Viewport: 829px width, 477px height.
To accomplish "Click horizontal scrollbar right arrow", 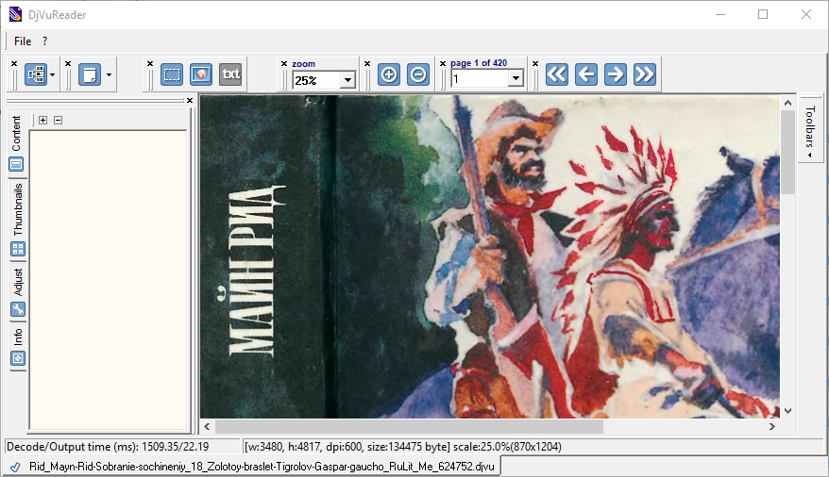I will pyautogui.click(x=772, y=426).
